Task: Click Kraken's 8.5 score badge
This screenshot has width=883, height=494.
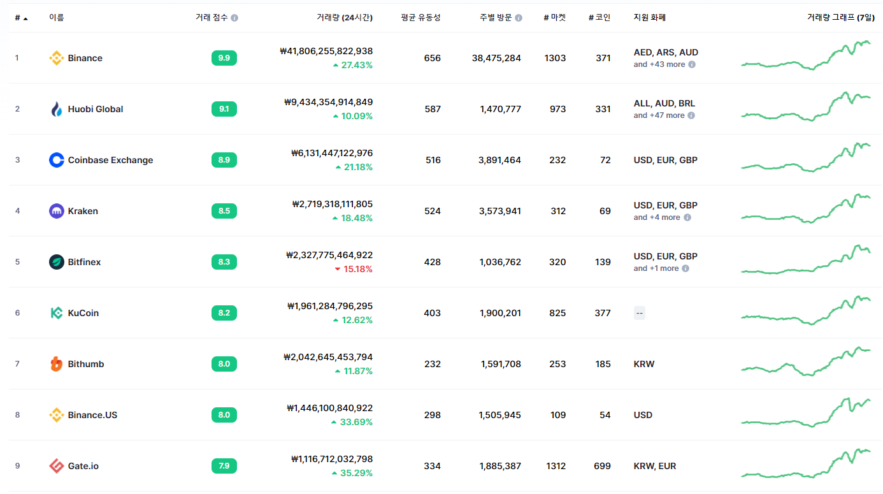Action: [x=224, y=211]
